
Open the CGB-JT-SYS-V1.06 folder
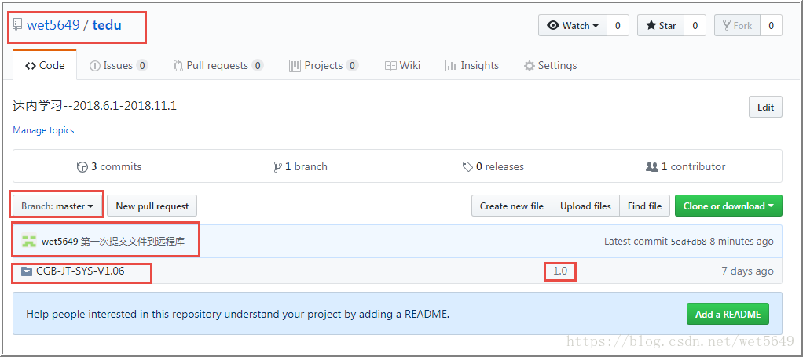tap(80, 271)
